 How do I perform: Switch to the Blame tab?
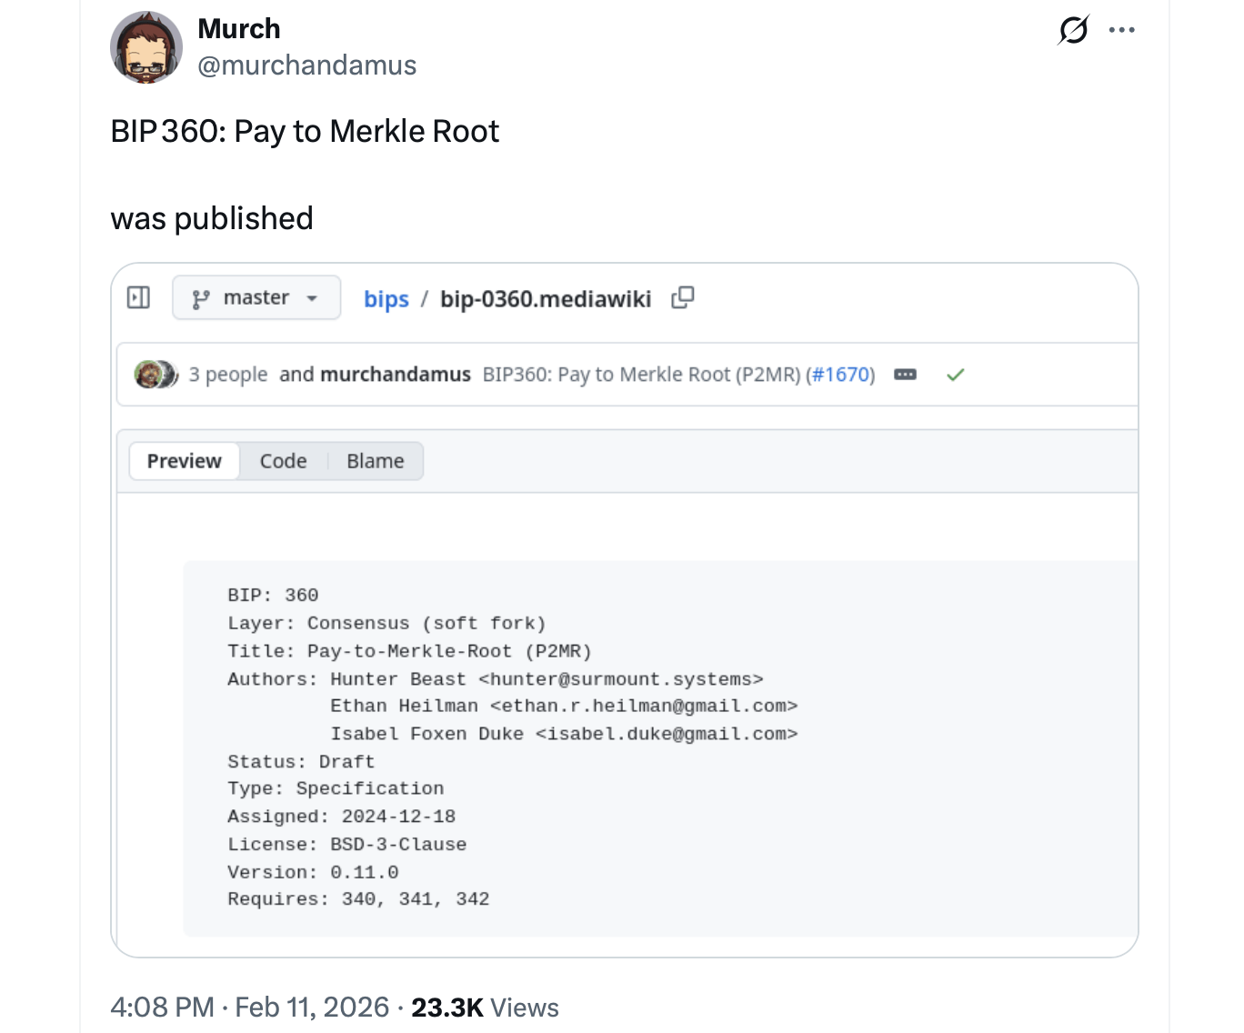point(375,461)
